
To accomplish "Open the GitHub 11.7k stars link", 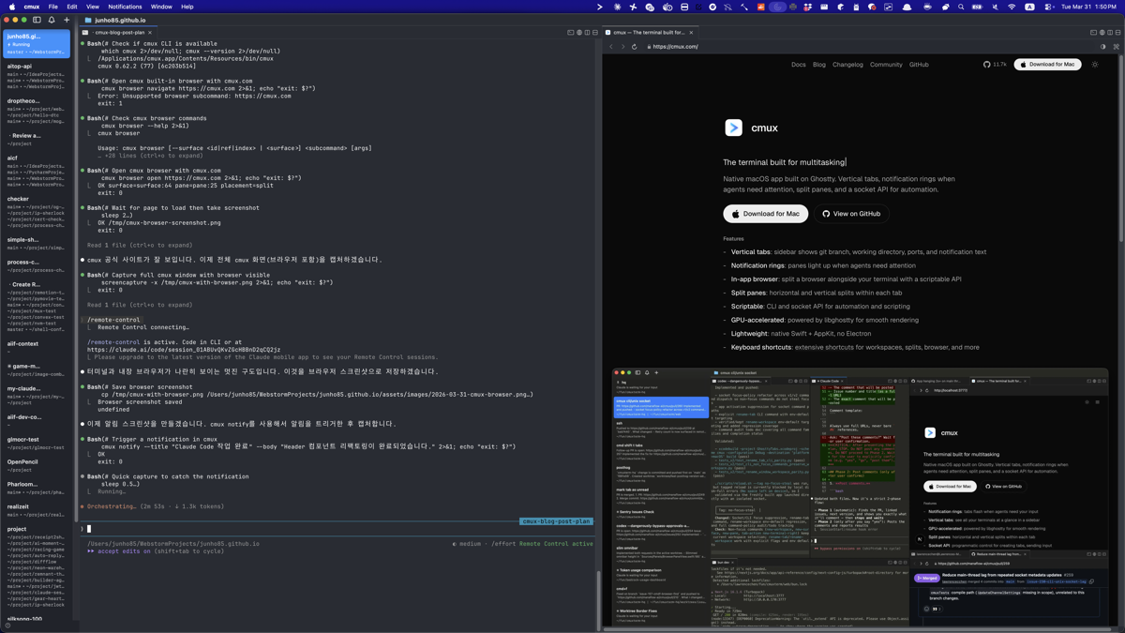I will [x=995, y=65].
